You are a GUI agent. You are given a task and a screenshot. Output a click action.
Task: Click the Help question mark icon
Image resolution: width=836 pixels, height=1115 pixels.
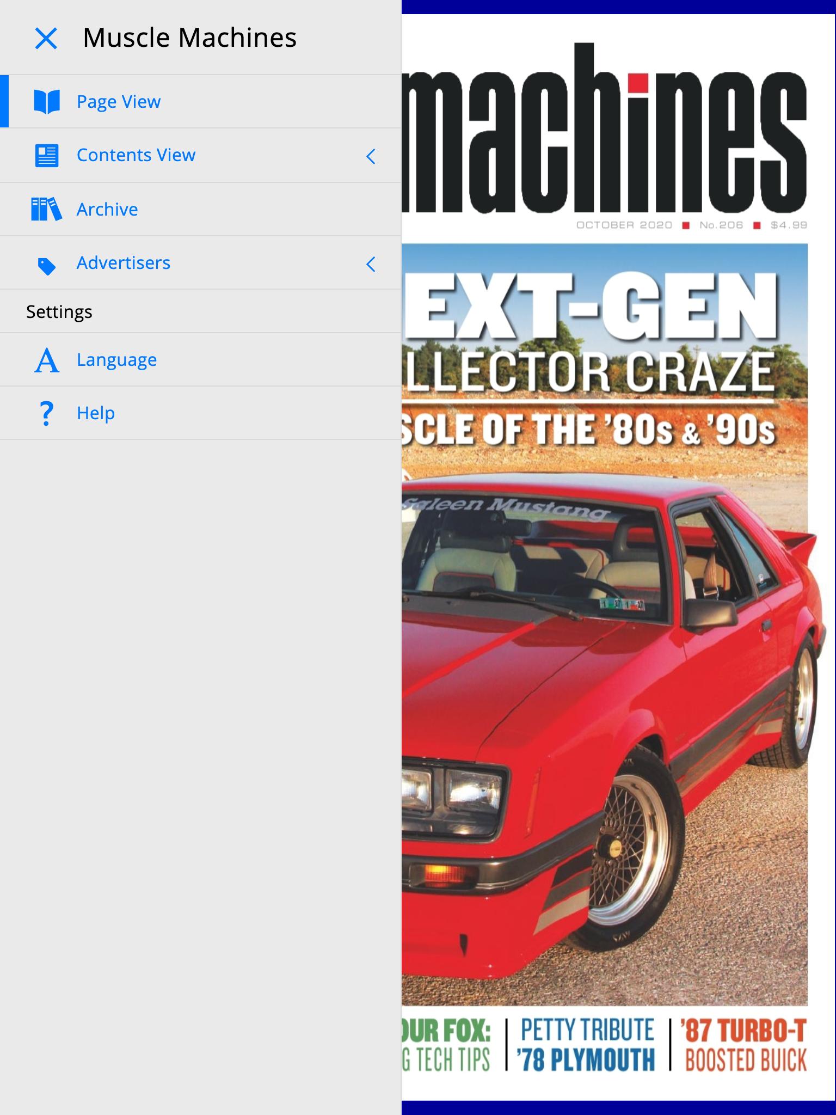click(x=47, y=413)
